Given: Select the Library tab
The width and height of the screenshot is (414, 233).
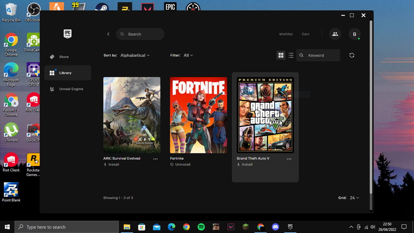Looking at the screenshot, I should [x=68, y=73].
